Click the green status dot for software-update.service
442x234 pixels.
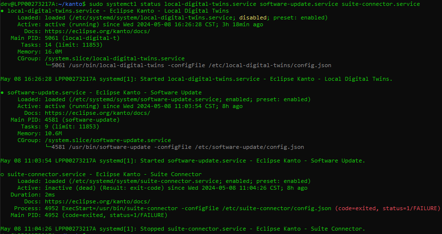pos(2,93)
